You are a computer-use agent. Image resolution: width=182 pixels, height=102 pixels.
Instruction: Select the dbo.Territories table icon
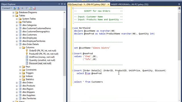20,98
